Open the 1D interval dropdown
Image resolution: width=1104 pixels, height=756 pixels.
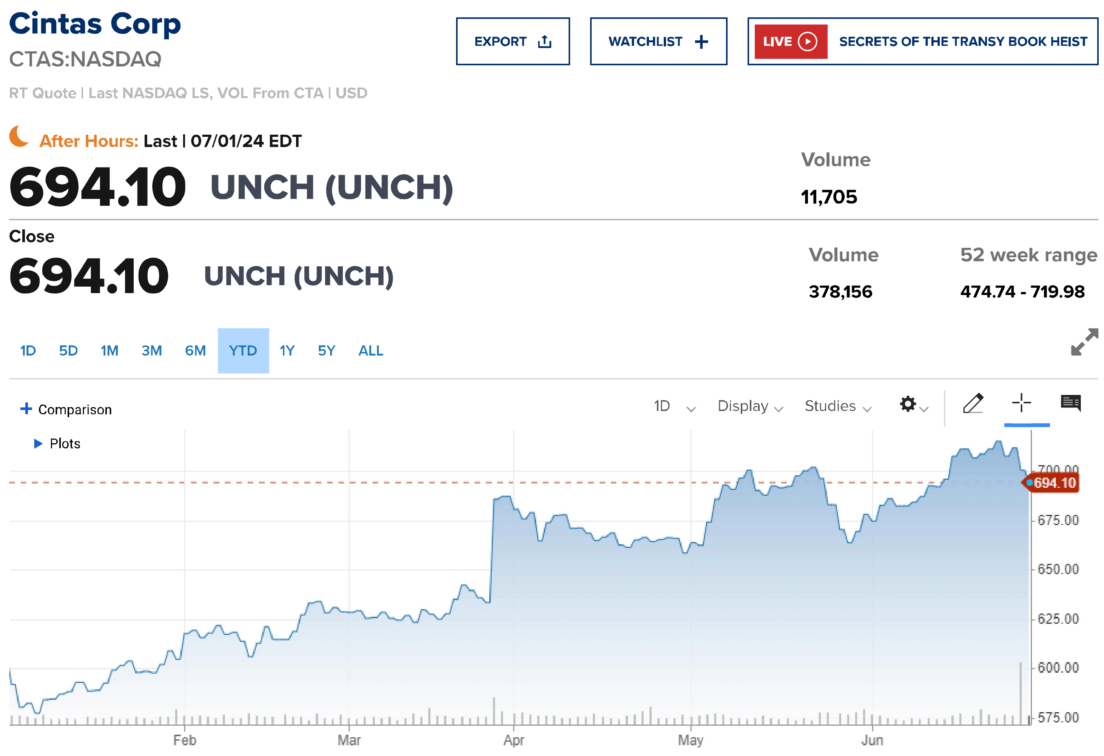(x=674, y=407)
